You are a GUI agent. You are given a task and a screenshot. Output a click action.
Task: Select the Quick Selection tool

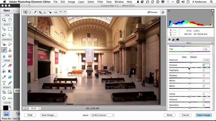click(10, 35)
